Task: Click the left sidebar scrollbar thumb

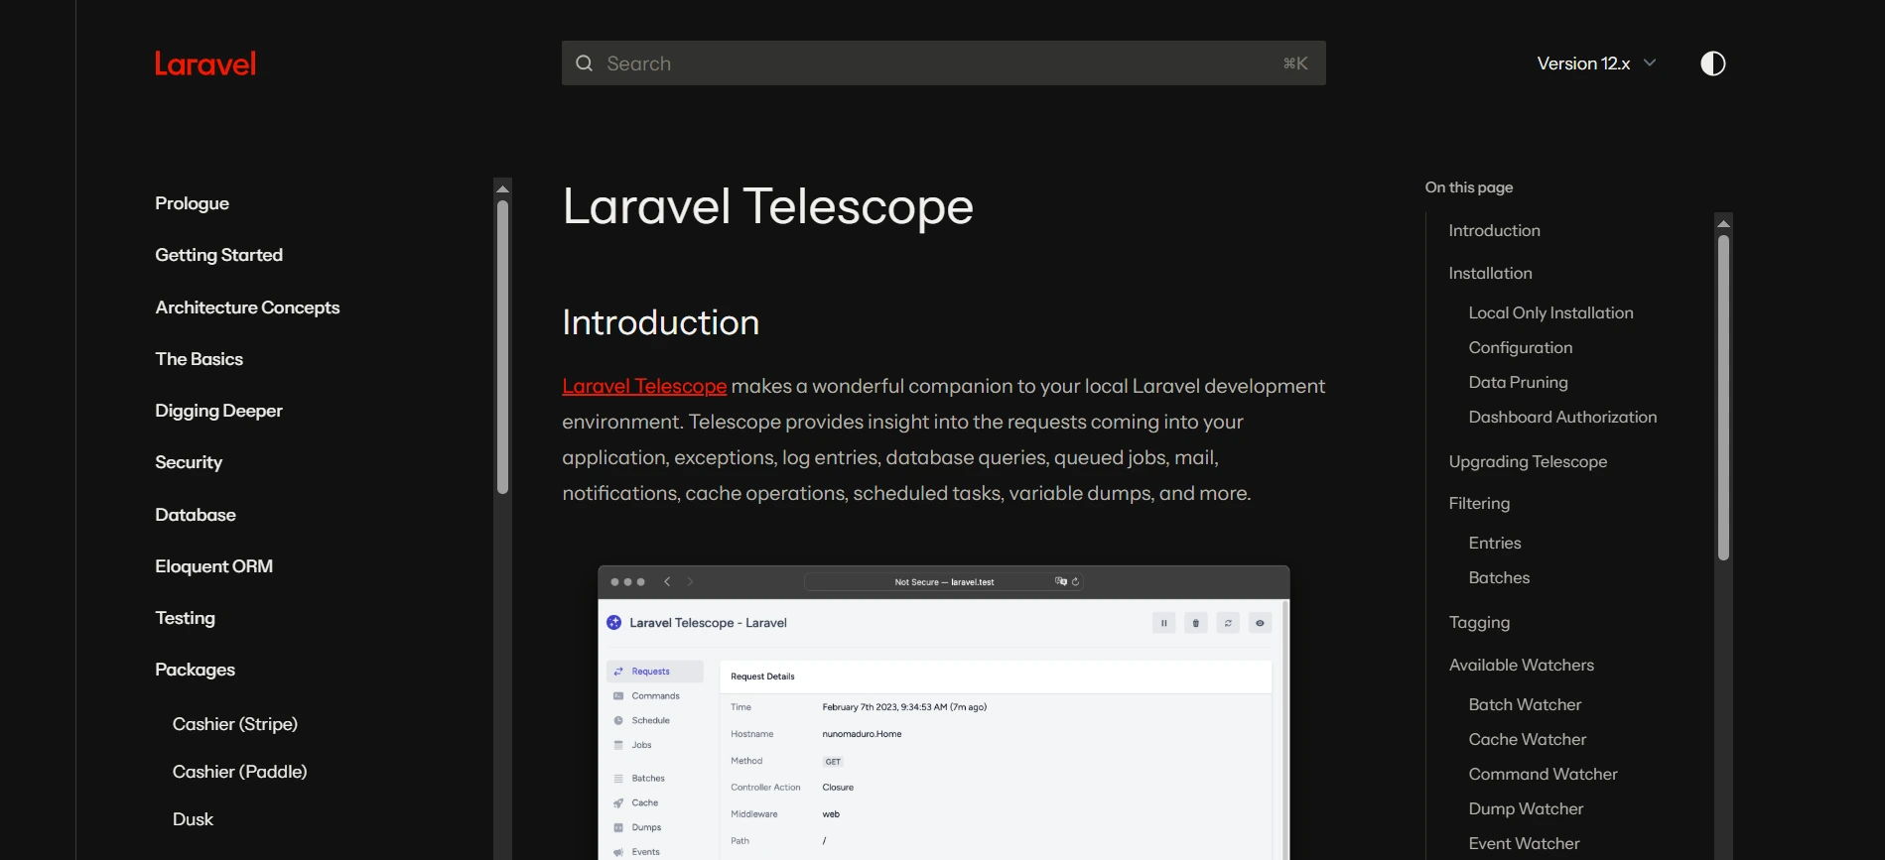Action: [502, 347]
